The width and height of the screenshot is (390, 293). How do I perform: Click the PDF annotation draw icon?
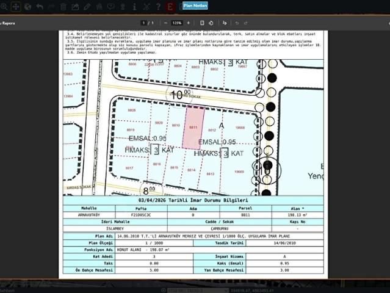coord(225,23)
